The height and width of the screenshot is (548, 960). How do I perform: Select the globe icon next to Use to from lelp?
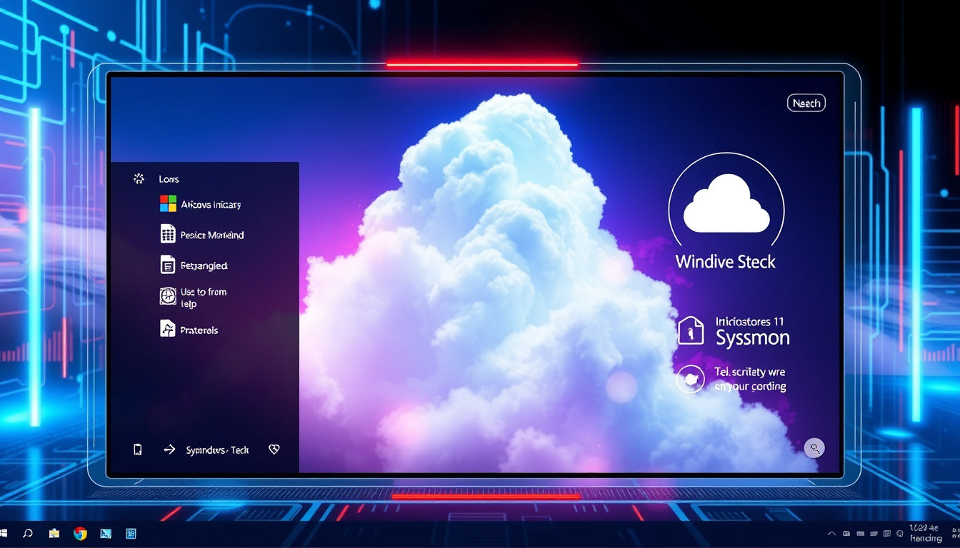(165, 295)
